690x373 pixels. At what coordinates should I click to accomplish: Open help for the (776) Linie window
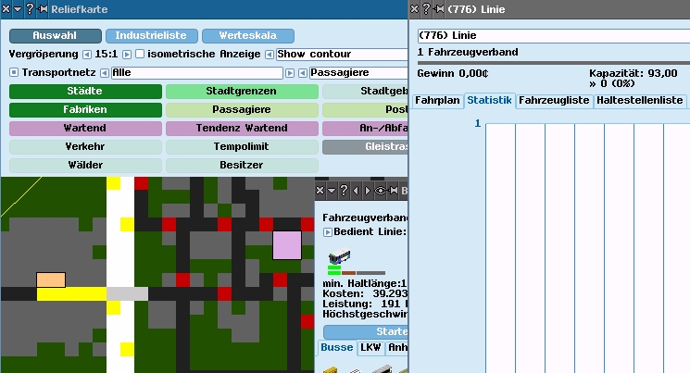click(426, 8)
